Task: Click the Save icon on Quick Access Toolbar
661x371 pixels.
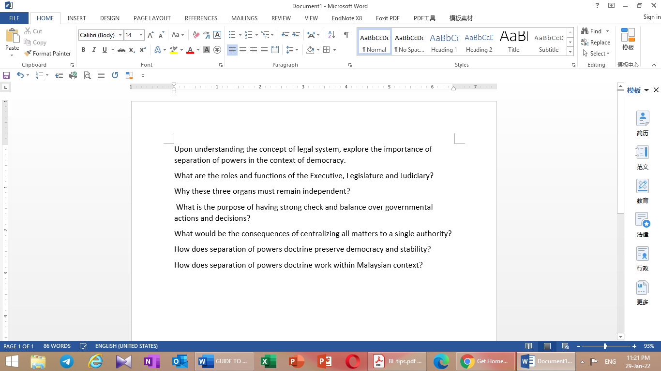Action: tap(6, 75)
